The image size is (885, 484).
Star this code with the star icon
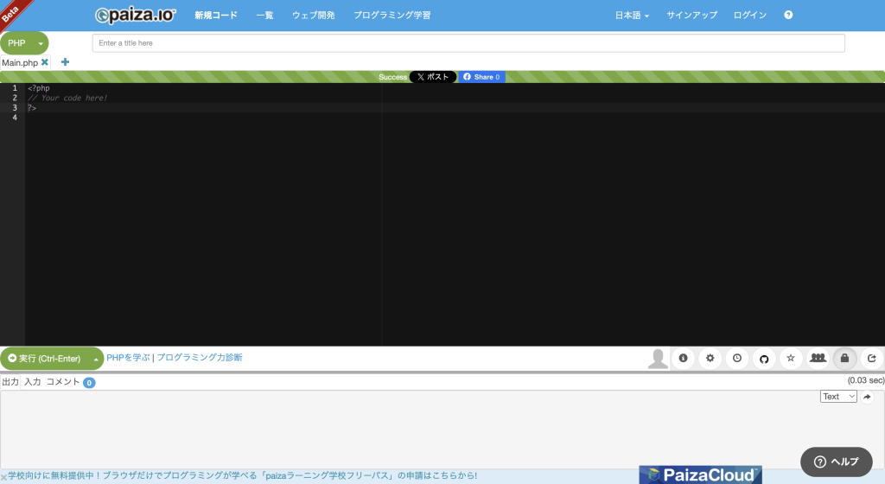pyautogui.click(x=791, y=358)
